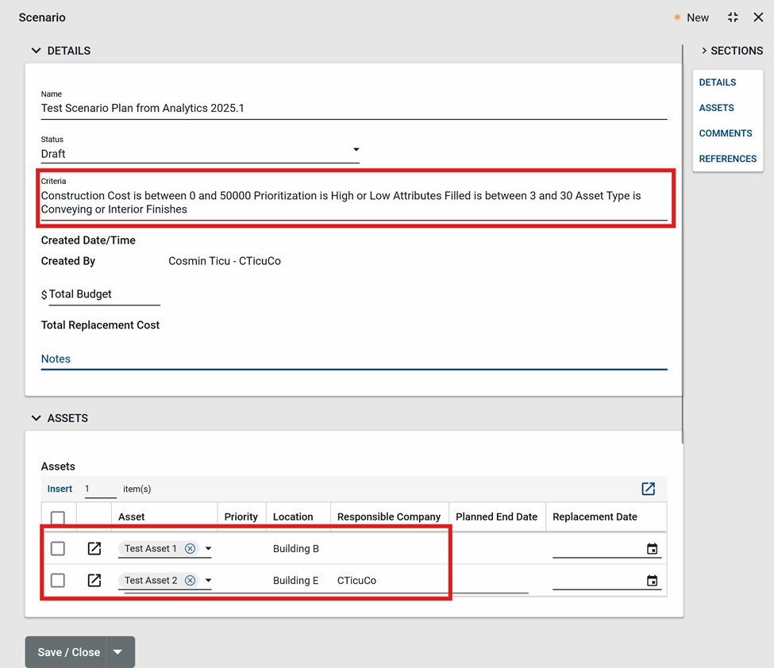Image resolution: width=774 pixels, height=668 pixels.
Task: Pop out the Assets grid in a new window
Action: 648,489
